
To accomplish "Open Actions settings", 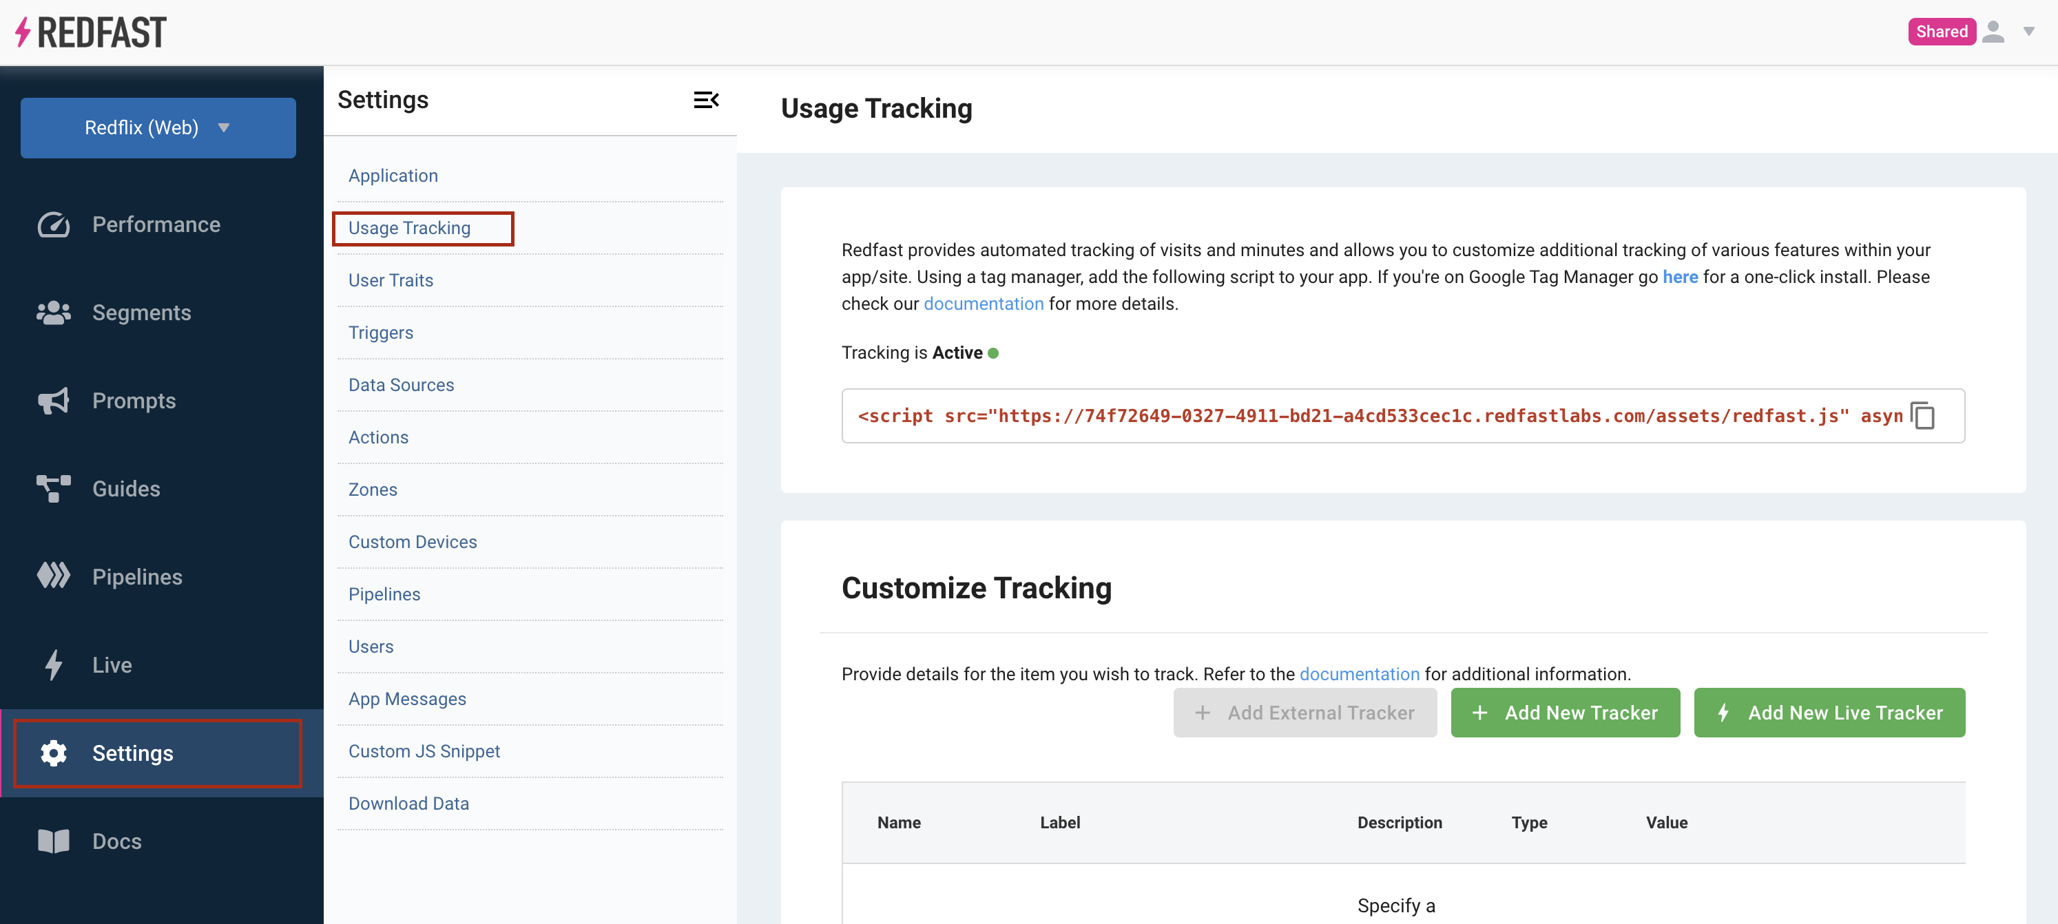I will pos(378,438).
